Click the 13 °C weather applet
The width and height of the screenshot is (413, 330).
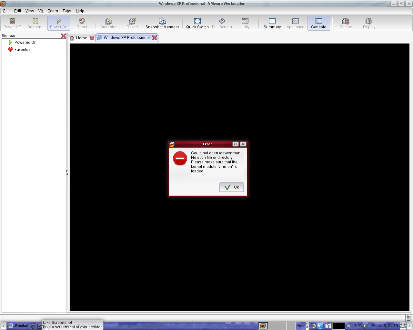coord(354,326)
